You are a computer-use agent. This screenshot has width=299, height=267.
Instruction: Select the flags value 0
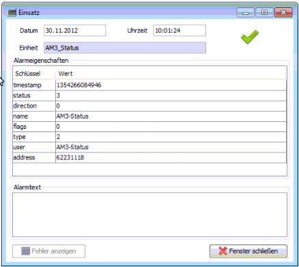(x=171, y=127)
